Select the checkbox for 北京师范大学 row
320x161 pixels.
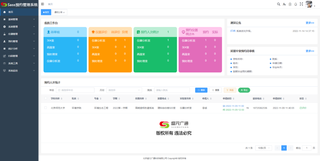[x=45, y=108]
